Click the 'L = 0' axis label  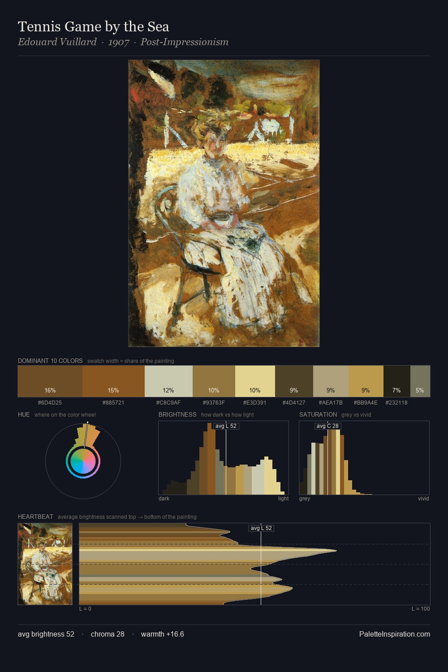click(85, 609)
